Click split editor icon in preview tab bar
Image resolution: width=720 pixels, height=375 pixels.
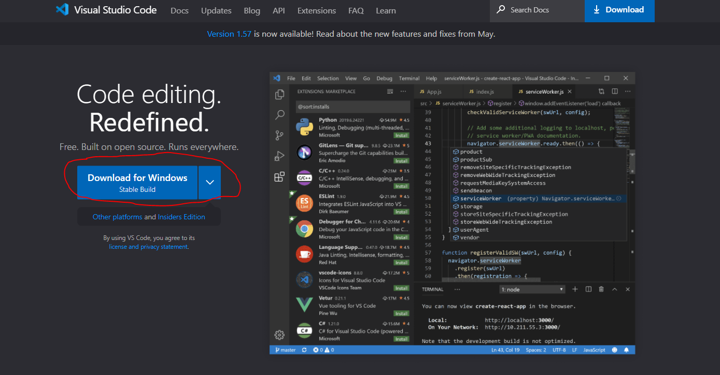(x=615, y=91)
